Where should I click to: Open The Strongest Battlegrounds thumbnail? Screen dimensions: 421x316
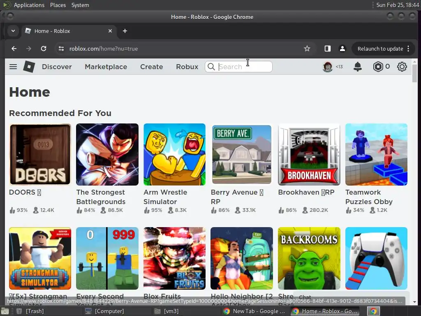[107, 155]
